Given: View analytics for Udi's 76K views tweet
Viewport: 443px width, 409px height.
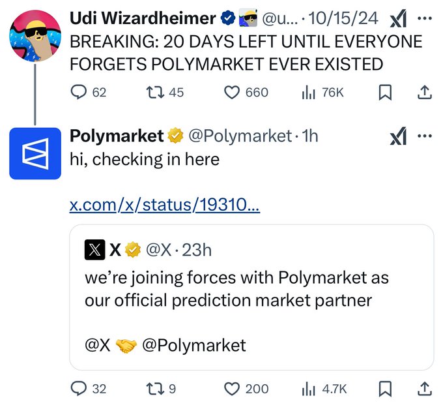Looking at the screenshot, I should (x=308, y=93).
